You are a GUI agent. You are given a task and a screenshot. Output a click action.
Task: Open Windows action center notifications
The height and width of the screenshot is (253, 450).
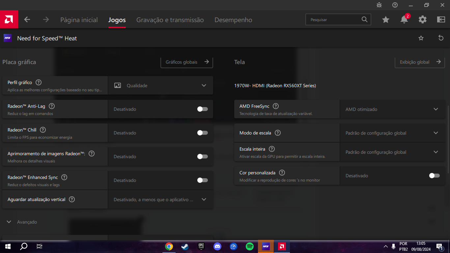point(439,246)
